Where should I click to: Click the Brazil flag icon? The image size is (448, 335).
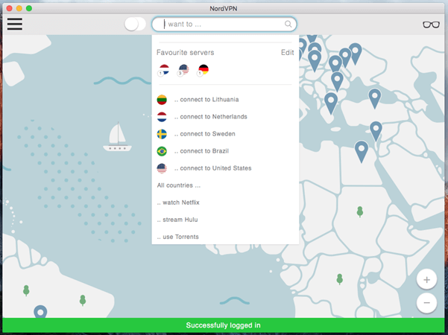(x=162, y=151)
